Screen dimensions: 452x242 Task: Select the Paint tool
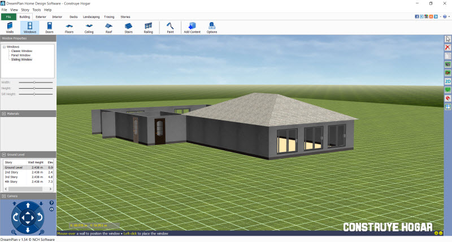(171, 28)
